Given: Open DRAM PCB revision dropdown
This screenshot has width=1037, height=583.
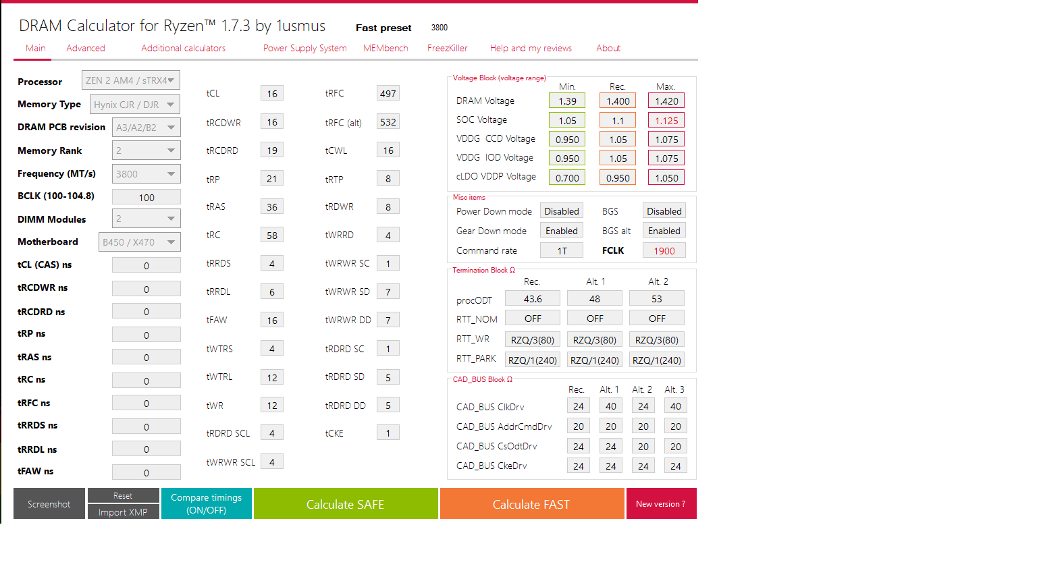Looking at the screenshot, I should [x=146, y=127].
